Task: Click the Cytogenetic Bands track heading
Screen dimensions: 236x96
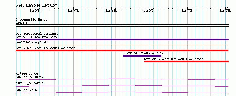Action: click(32, 19)
